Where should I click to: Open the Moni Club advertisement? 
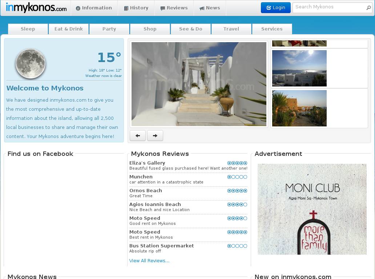click(312, 209)
